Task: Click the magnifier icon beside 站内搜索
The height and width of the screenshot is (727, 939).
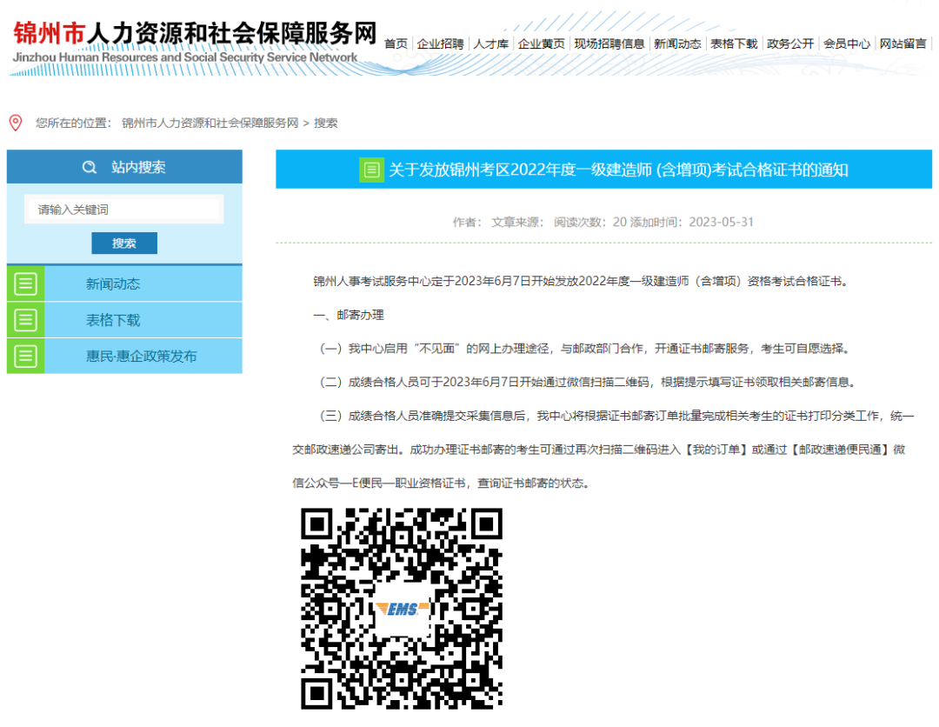Action: click(90, 167)
